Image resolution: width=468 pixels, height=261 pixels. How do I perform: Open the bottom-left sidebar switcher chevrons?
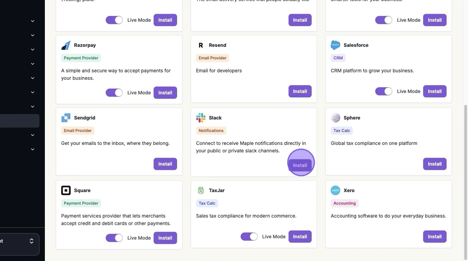click(x=32, y=242)
